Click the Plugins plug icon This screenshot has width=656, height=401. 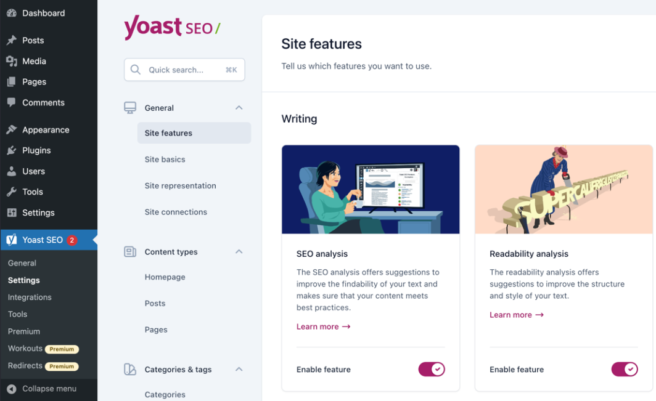click(11, 150)
